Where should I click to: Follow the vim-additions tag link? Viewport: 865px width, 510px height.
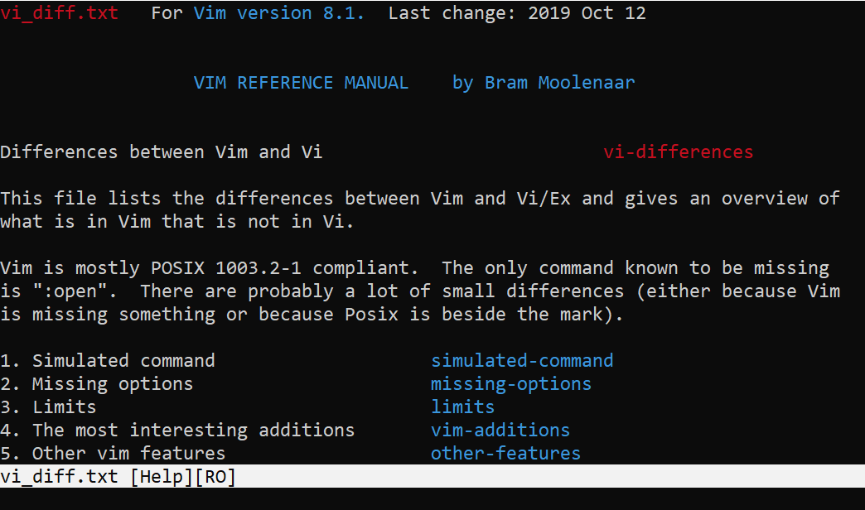(500, 431)
